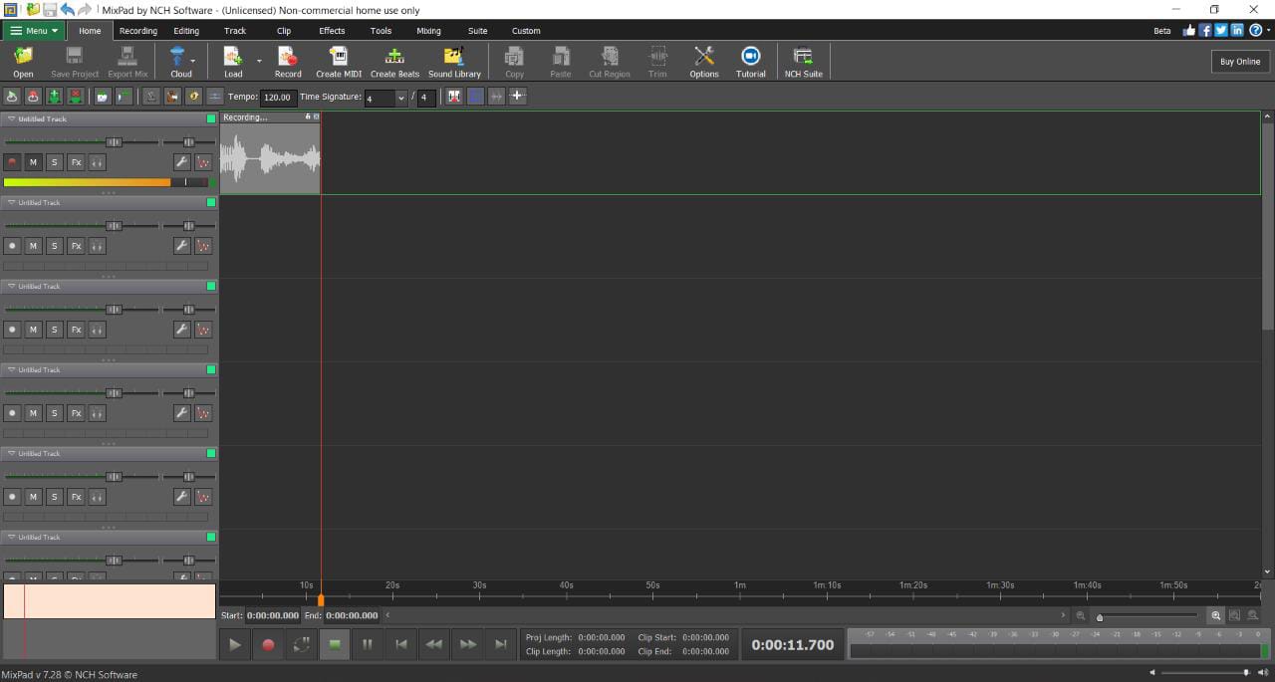The image size is (1275, 682).
Task: Jump to start with go-to-start button
Action: coord(400,644)
